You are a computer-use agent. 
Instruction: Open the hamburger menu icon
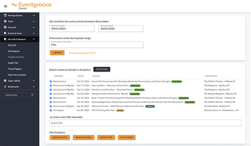click(6, 6)
